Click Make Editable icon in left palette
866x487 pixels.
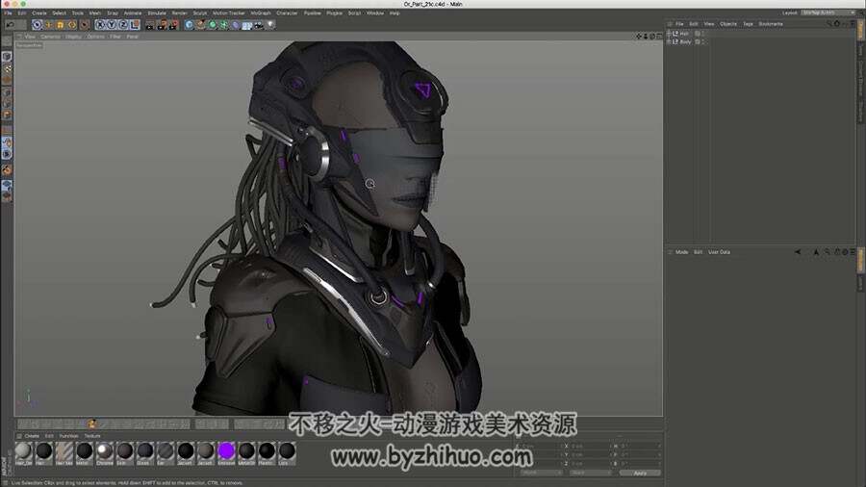[7, 41]
